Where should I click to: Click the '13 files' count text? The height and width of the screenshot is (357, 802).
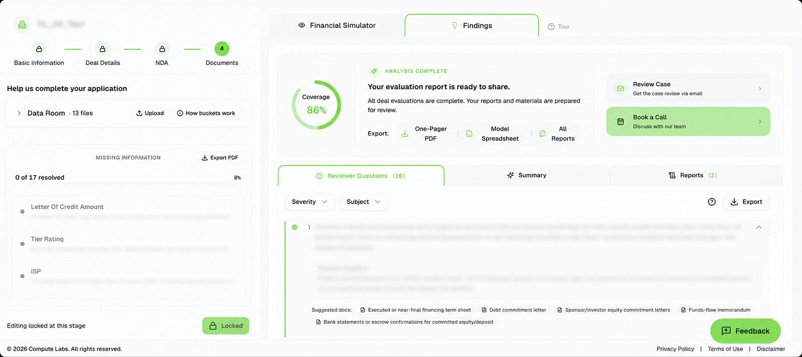click(83, 113)
